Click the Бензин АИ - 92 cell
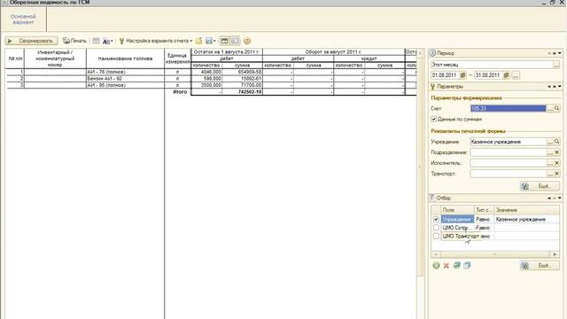 coord(125,79)
